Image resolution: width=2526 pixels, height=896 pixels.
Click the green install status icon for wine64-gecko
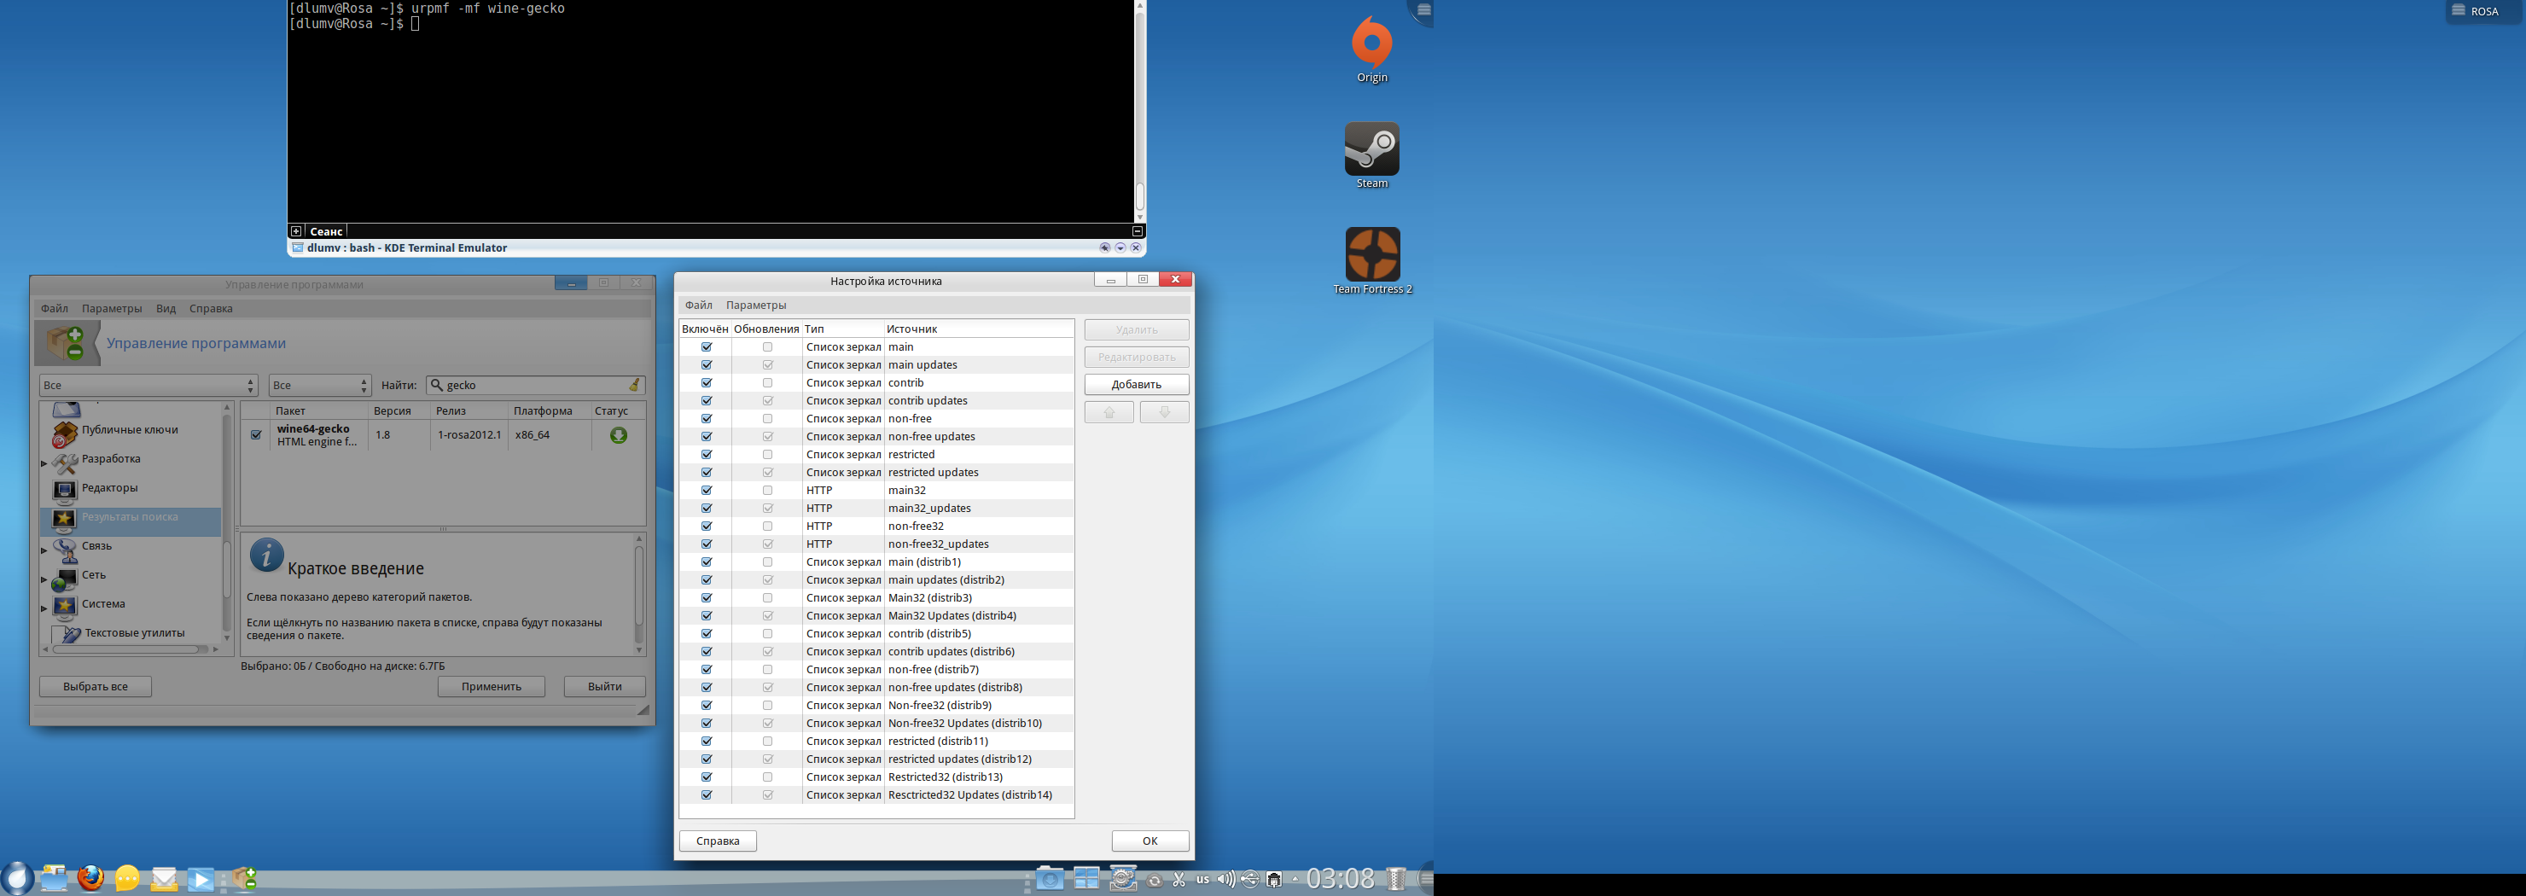618,435
